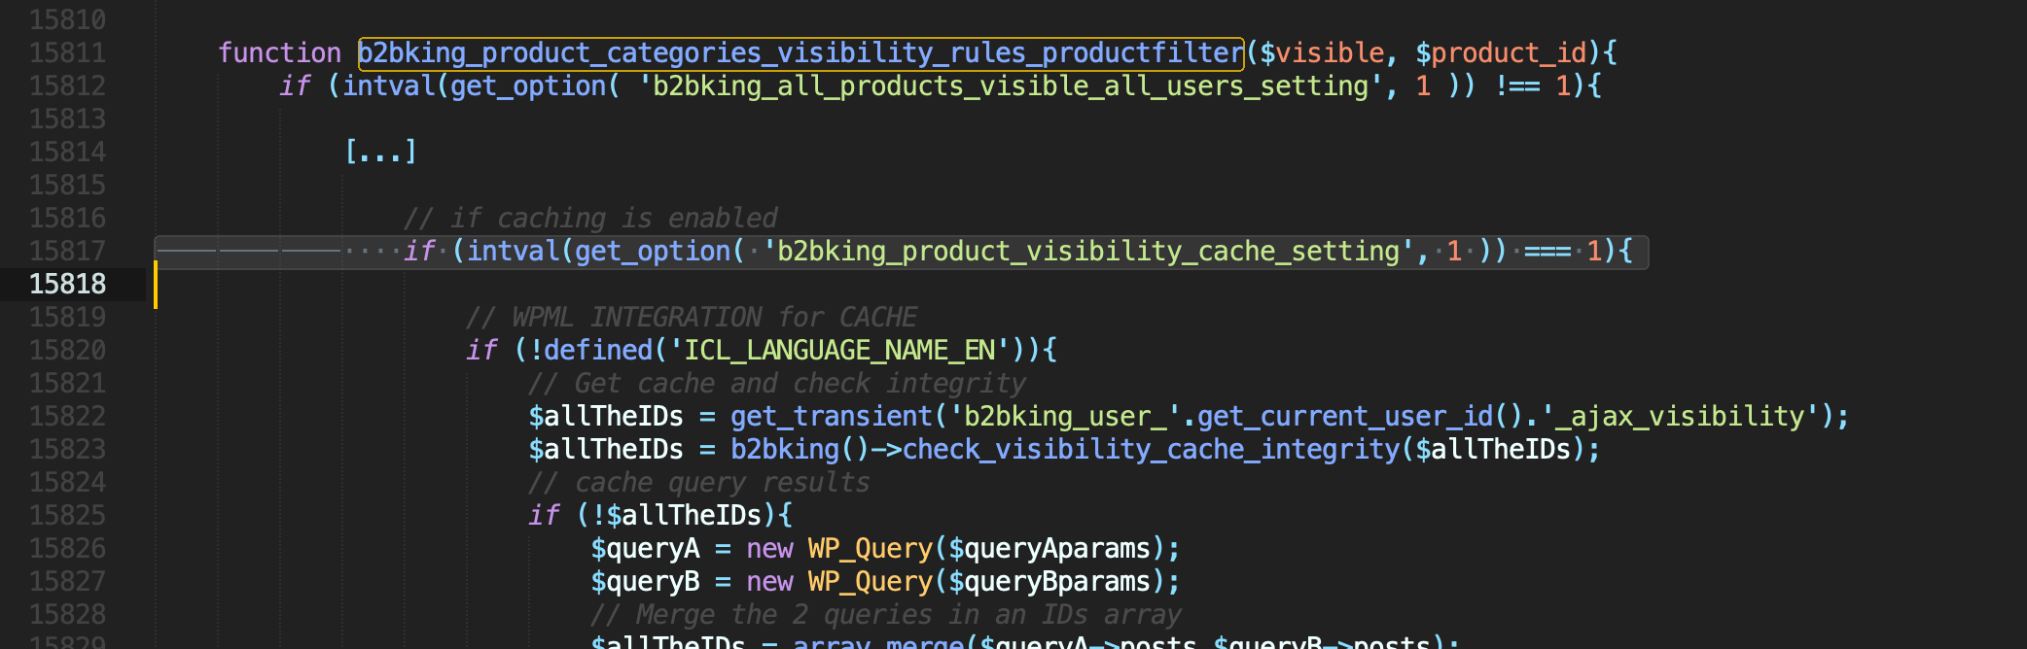The height and width of the screenshot is (649, 2027).
Task: Click the 'ICL_LANGUAGE_NAME_EN' string
Action: tap(839, 350)
